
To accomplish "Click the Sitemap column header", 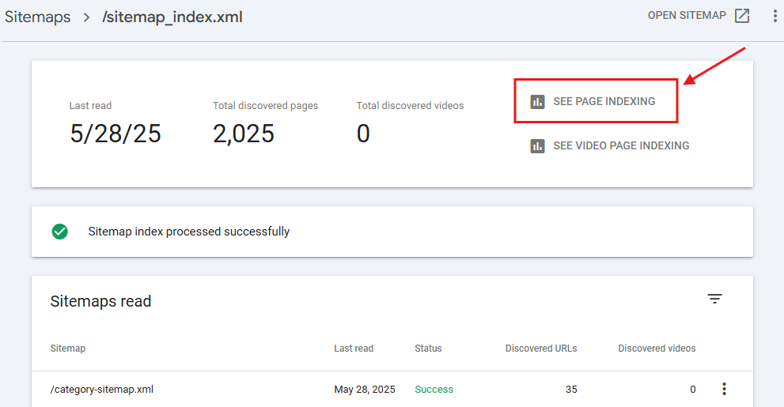I will pyautogui.click(x=67, y=349).
